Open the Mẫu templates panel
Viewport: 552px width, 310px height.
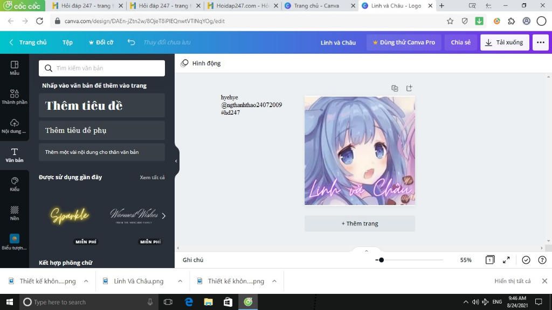click(x=15, y=68)
